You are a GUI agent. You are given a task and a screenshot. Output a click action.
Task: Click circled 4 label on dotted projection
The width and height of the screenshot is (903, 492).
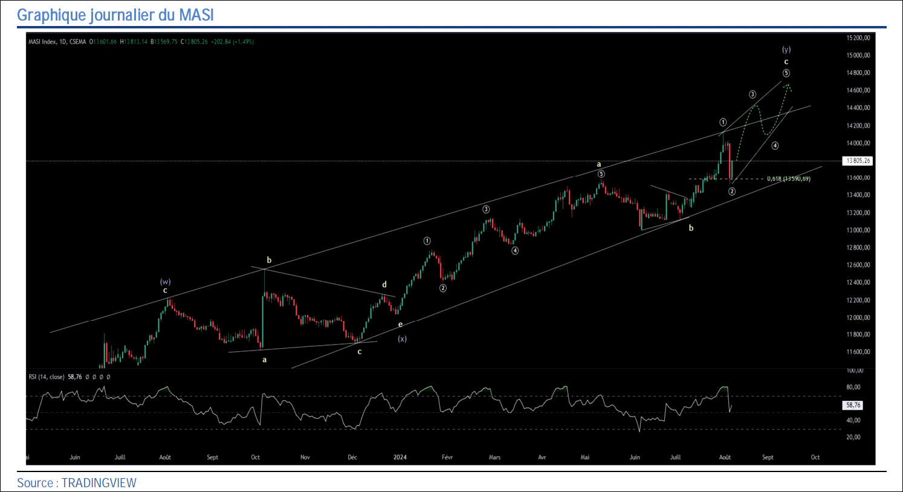pos(775,146)
